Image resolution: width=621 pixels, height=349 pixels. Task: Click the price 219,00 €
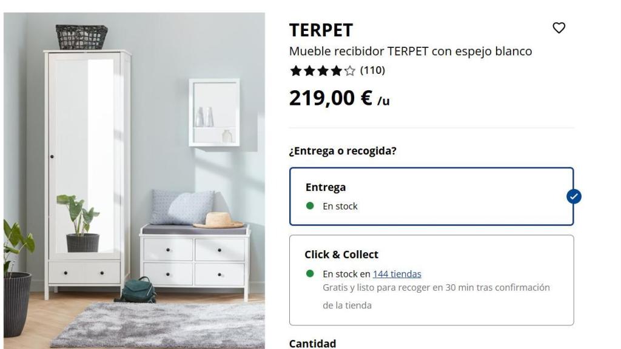[x=331, y=97]
